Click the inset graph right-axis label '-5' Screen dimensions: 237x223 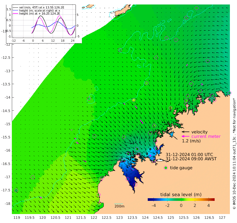click(x=78, y=36)
